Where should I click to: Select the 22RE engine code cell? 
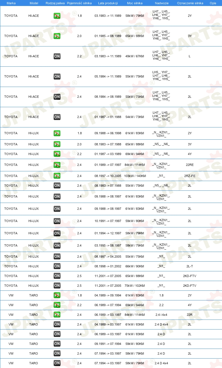(190, 165)
